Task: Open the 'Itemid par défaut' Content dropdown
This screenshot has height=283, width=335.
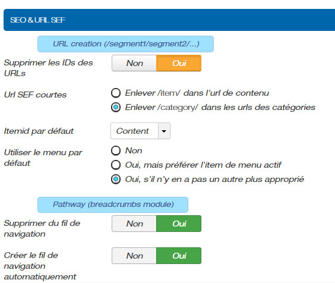Action: 140,131
